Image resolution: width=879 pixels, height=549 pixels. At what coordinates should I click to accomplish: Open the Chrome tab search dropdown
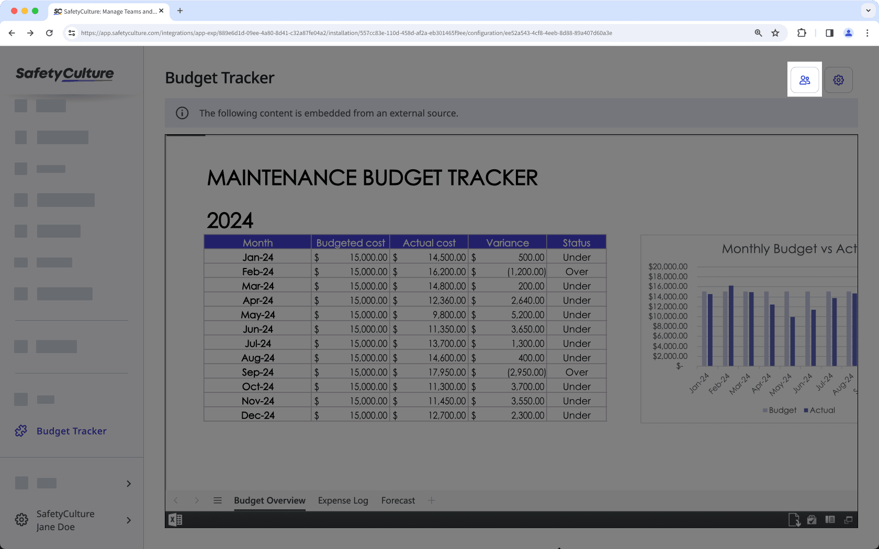[x=868, y=10]
